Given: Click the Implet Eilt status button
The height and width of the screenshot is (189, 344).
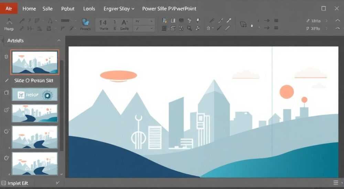Looking at the screenshot, I should click(18, 183).
